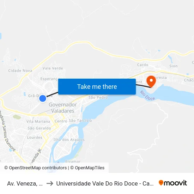
Task: Select Av. Veneza origin text
Action: [25, 183]
